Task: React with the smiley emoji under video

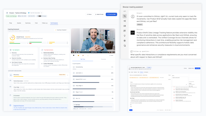Action: coord(79,55)
